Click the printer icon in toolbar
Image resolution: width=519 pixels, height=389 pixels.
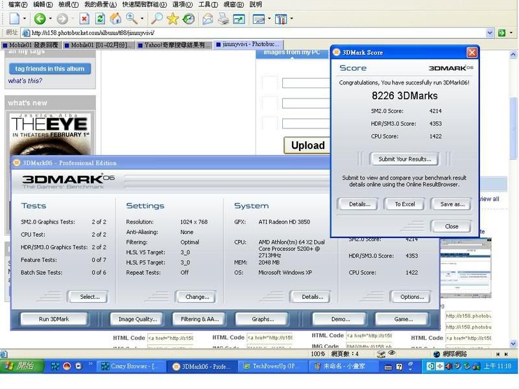tap(223, 19)
